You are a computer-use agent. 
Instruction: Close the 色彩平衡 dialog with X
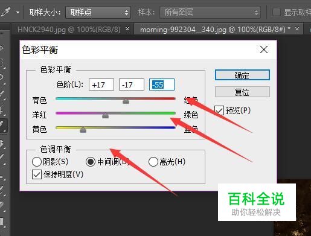pyautogui.click(x=264, y=49)
